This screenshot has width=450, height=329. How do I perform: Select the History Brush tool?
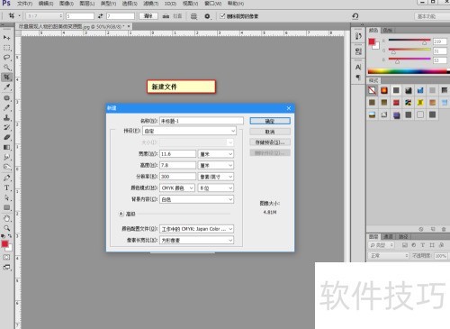6,127
